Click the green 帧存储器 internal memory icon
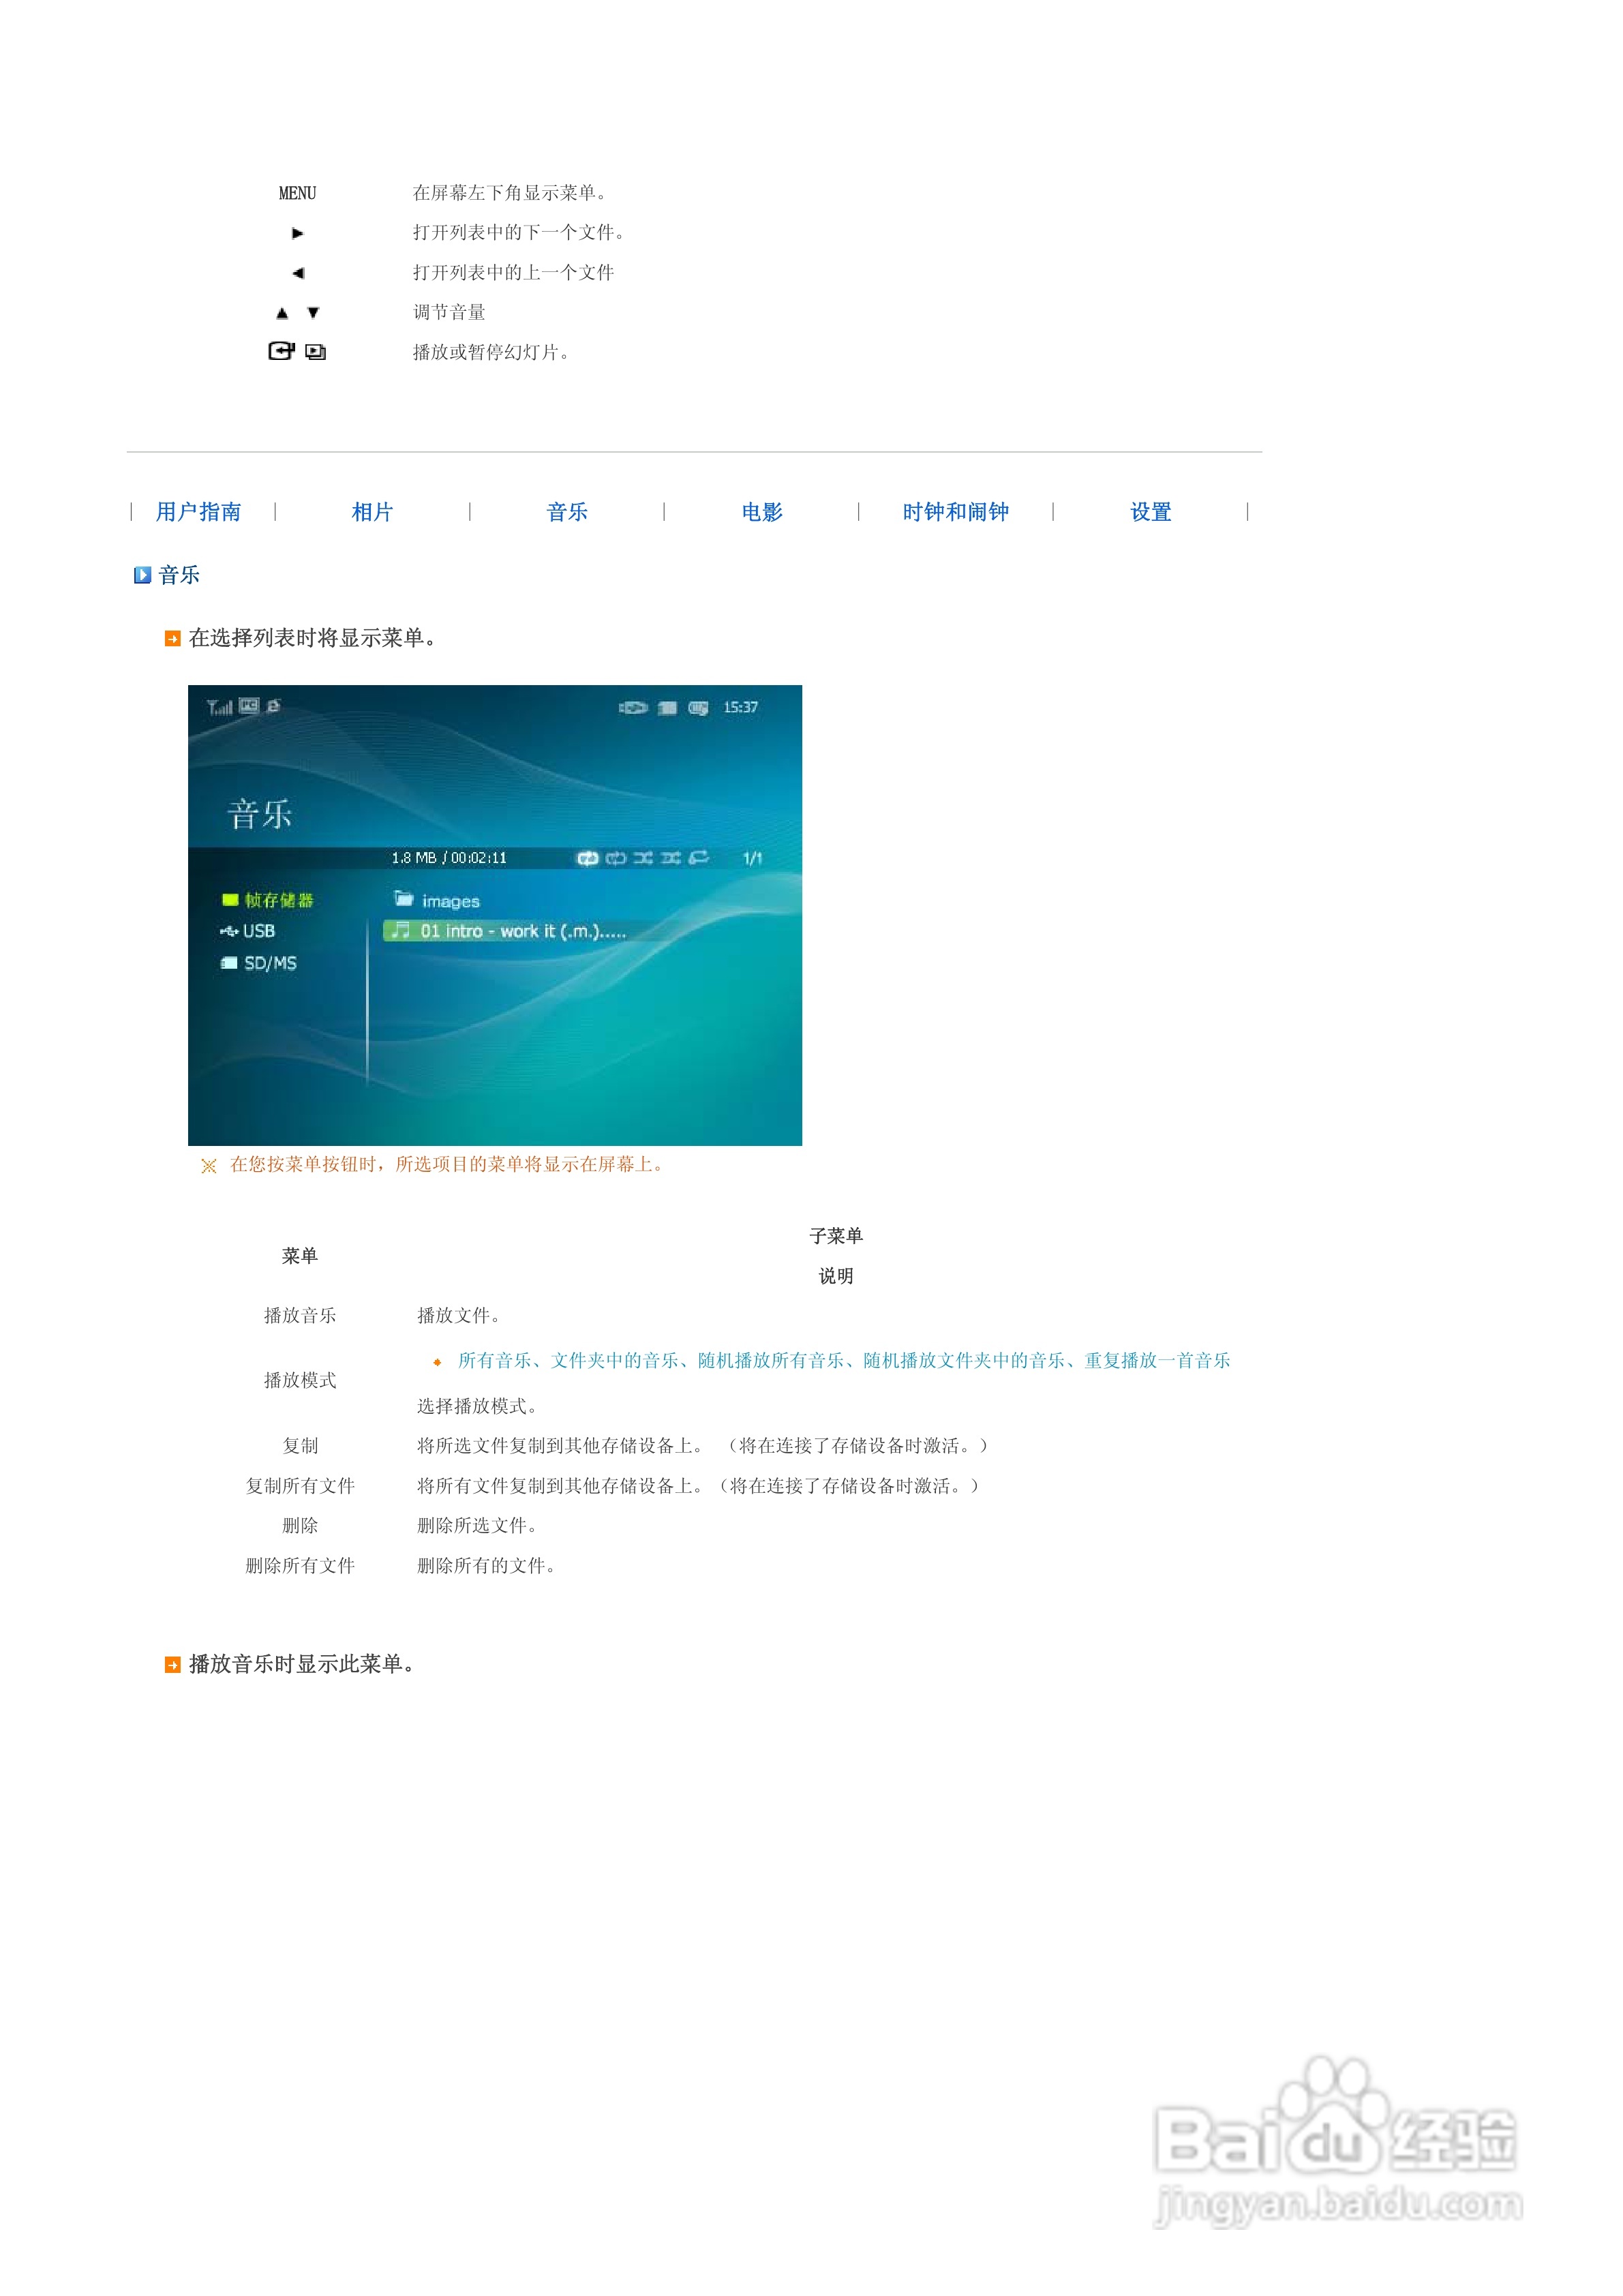Screen dimensions: 1623x2296 tap(231, 901)
